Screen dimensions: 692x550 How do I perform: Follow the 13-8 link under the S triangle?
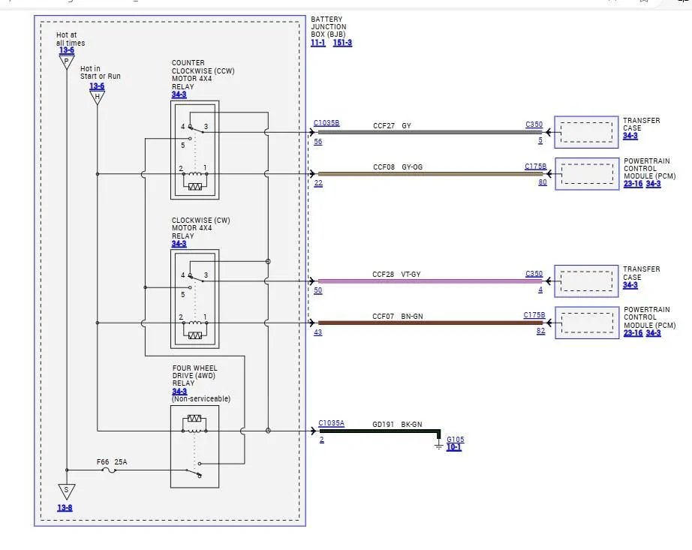click(65, 508)
